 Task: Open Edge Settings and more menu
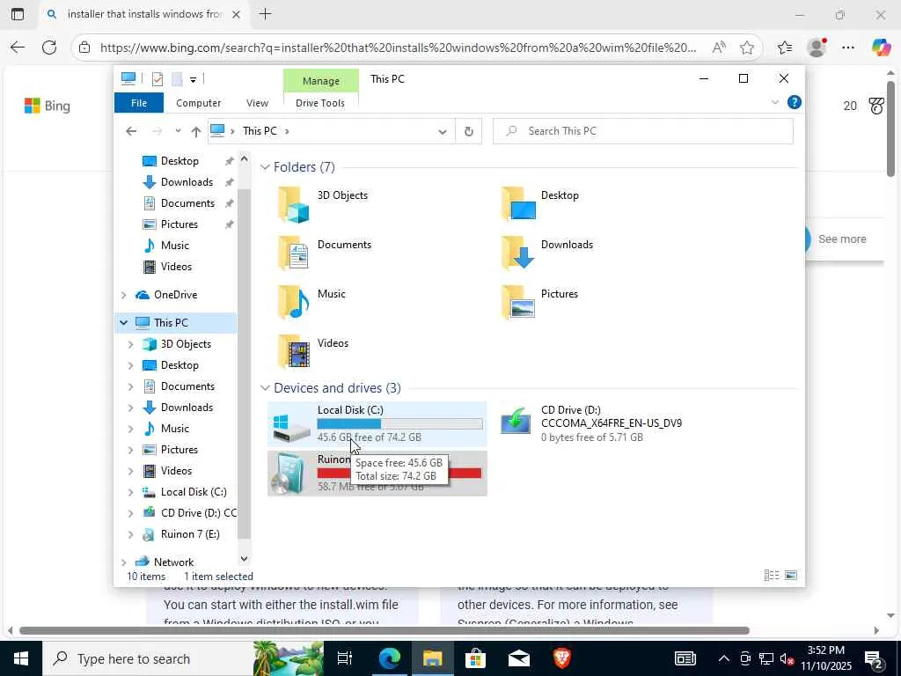tap(848, 48)
